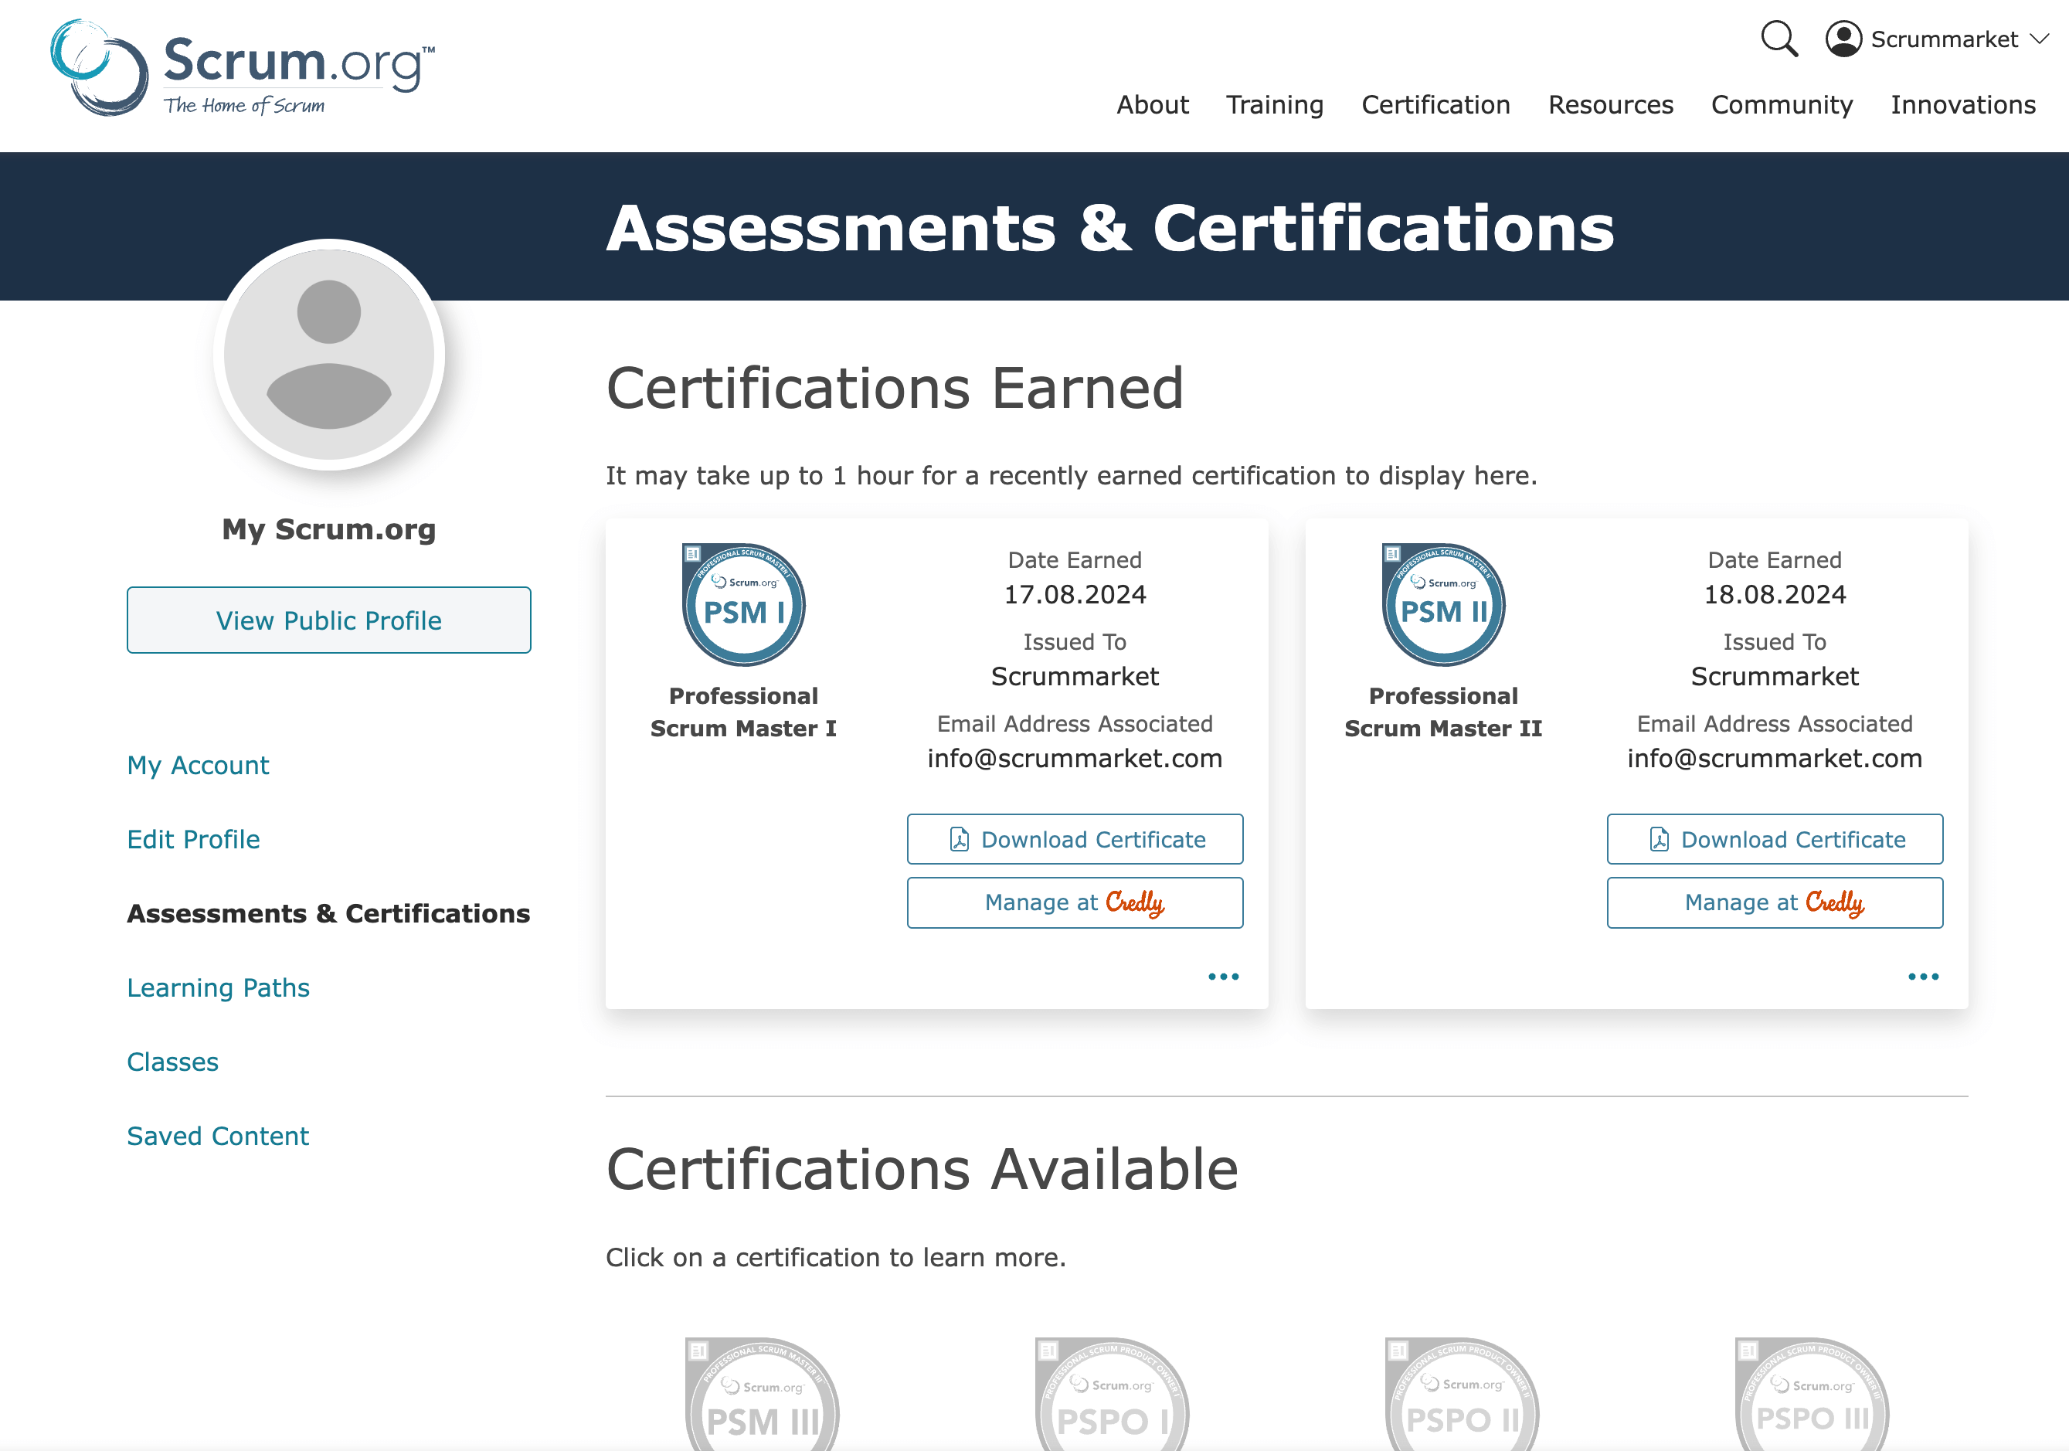Open the three-dots menu on the PSM I card
Screen dimensions: 2069x1451
pos(1223,977)
